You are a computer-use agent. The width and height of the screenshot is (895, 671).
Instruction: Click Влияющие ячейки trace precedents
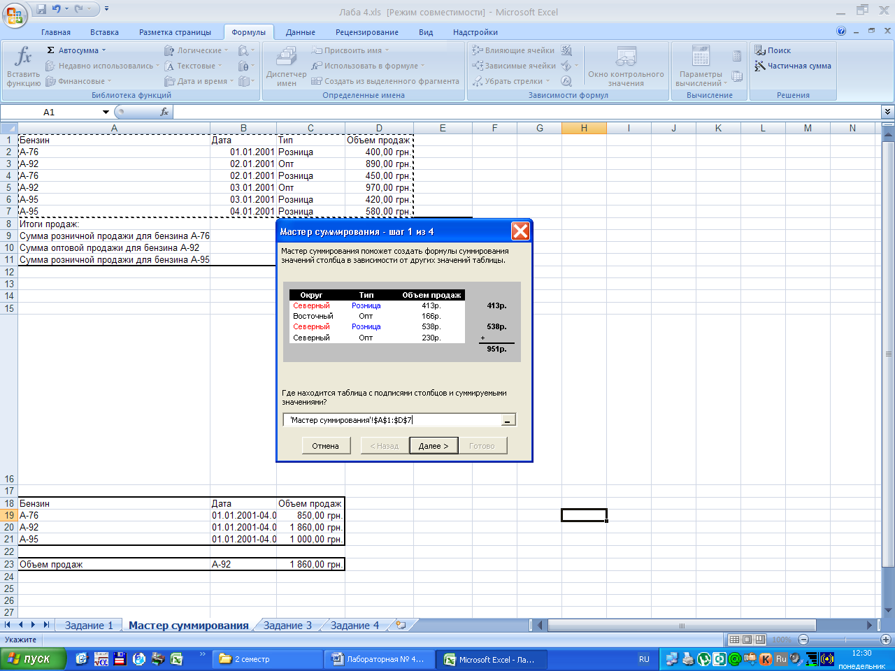(513, 50)
